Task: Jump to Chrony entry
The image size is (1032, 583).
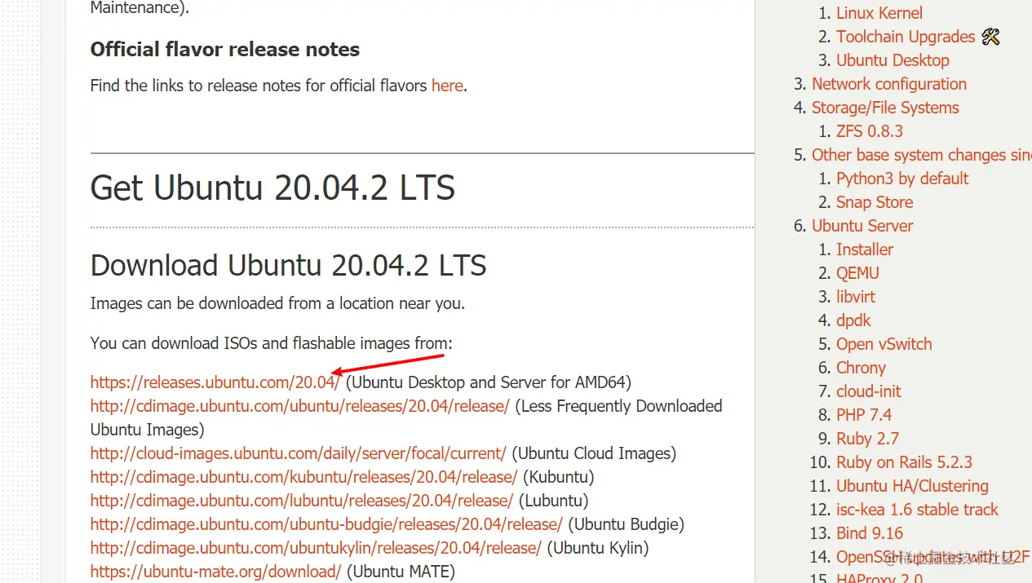Action: tap(861, 368)
